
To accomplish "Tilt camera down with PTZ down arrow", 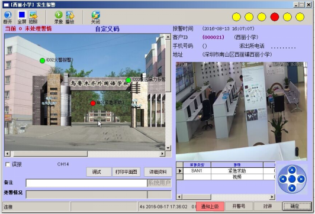I will [292, 188].
